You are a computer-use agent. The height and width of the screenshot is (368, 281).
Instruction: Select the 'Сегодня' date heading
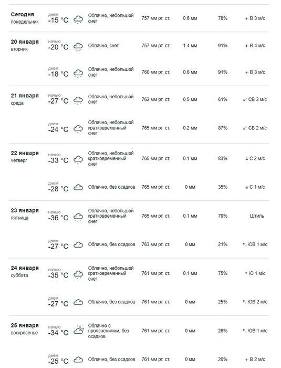pos(22,15)
